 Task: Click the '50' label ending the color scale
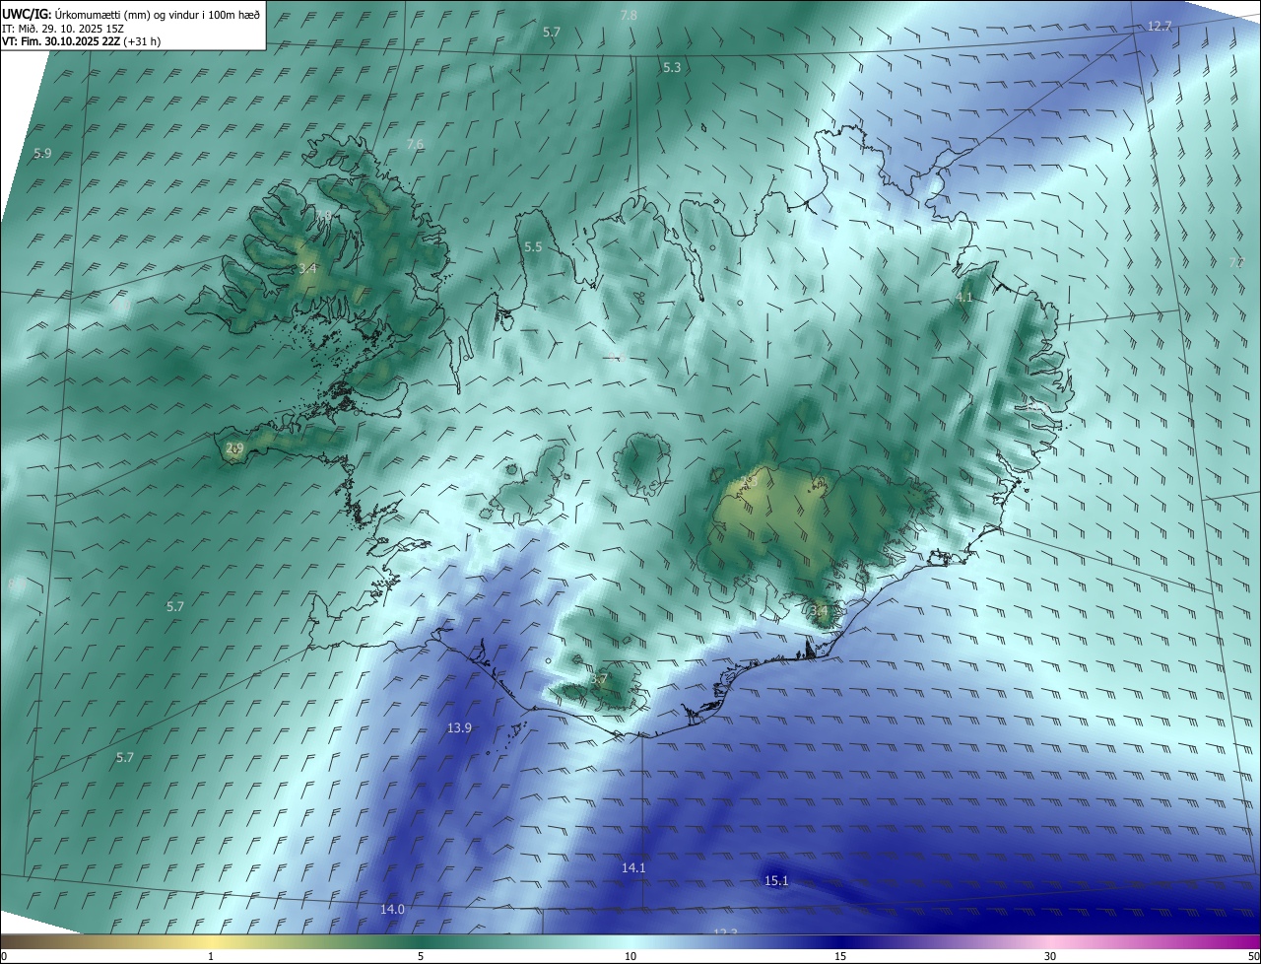[x=1252, y=956]
